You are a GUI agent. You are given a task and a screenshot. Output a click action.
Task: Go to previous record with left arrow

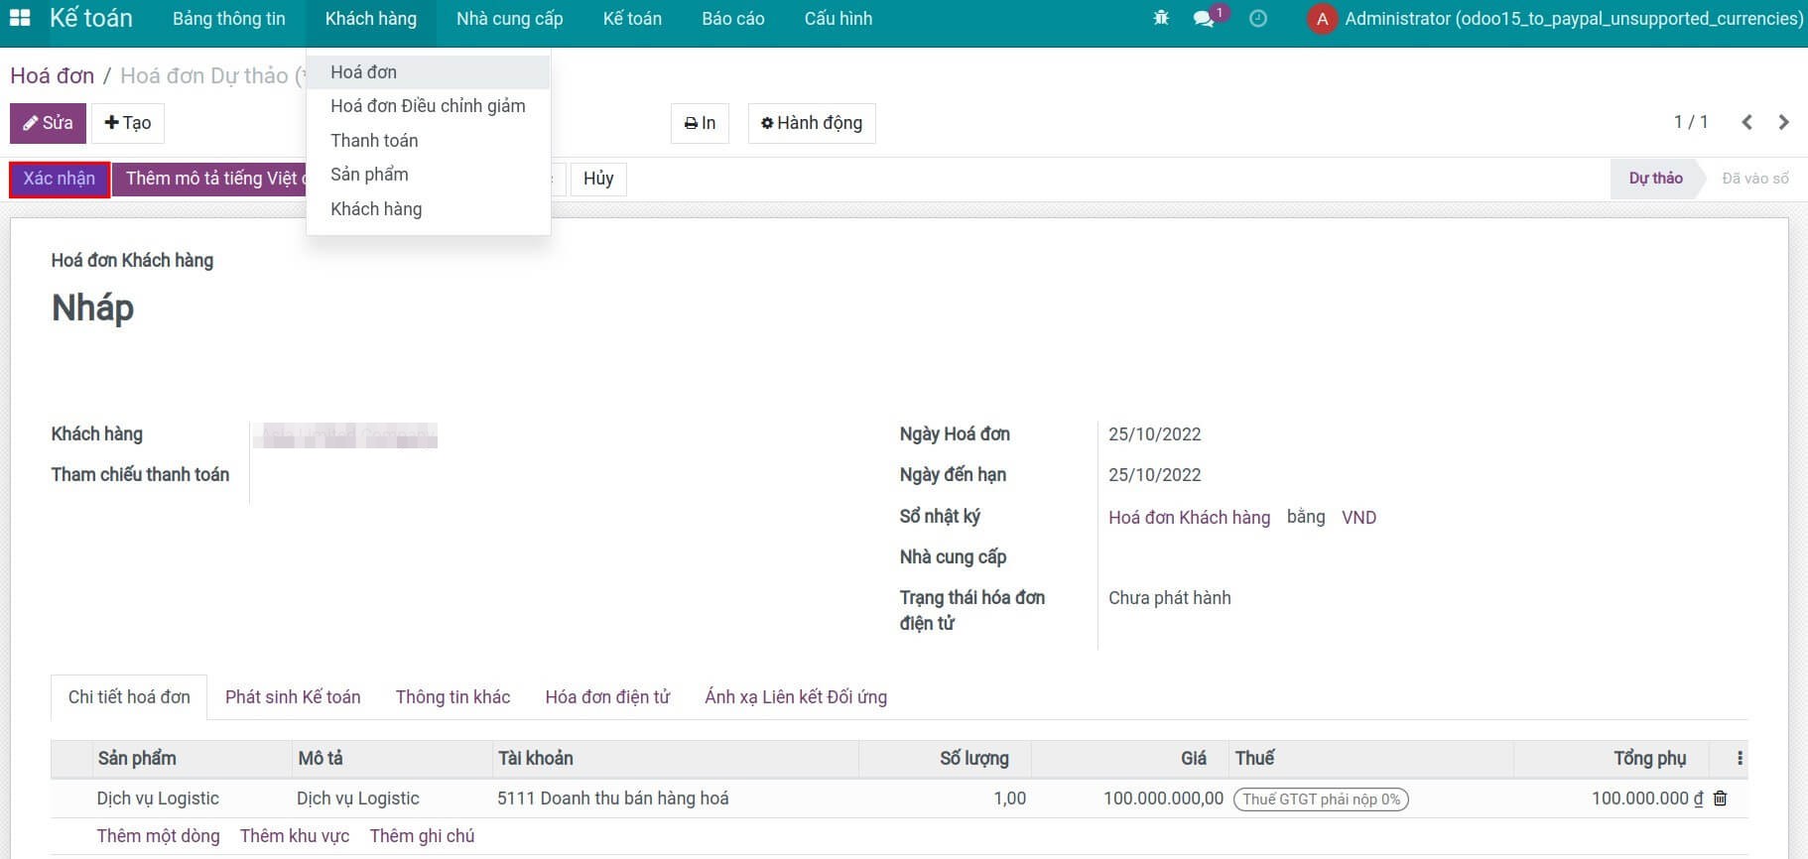(x=1747, y=122)
